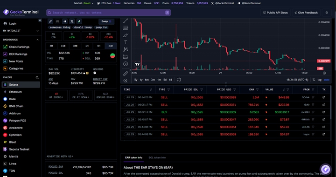Switch to EAR token info tab
The width and height of the screenshot is (336, 177).
[134, 157]
